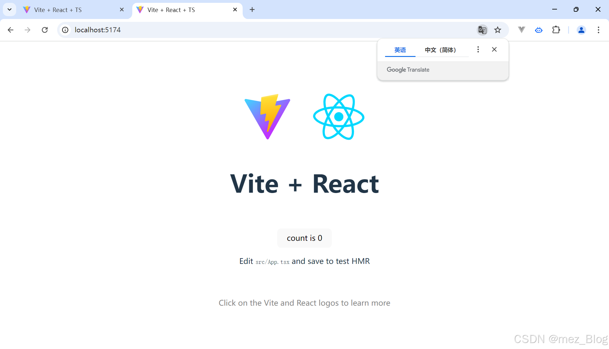Click the Vite + React heading
Screen dimensions: 609x349
point(304,184)
